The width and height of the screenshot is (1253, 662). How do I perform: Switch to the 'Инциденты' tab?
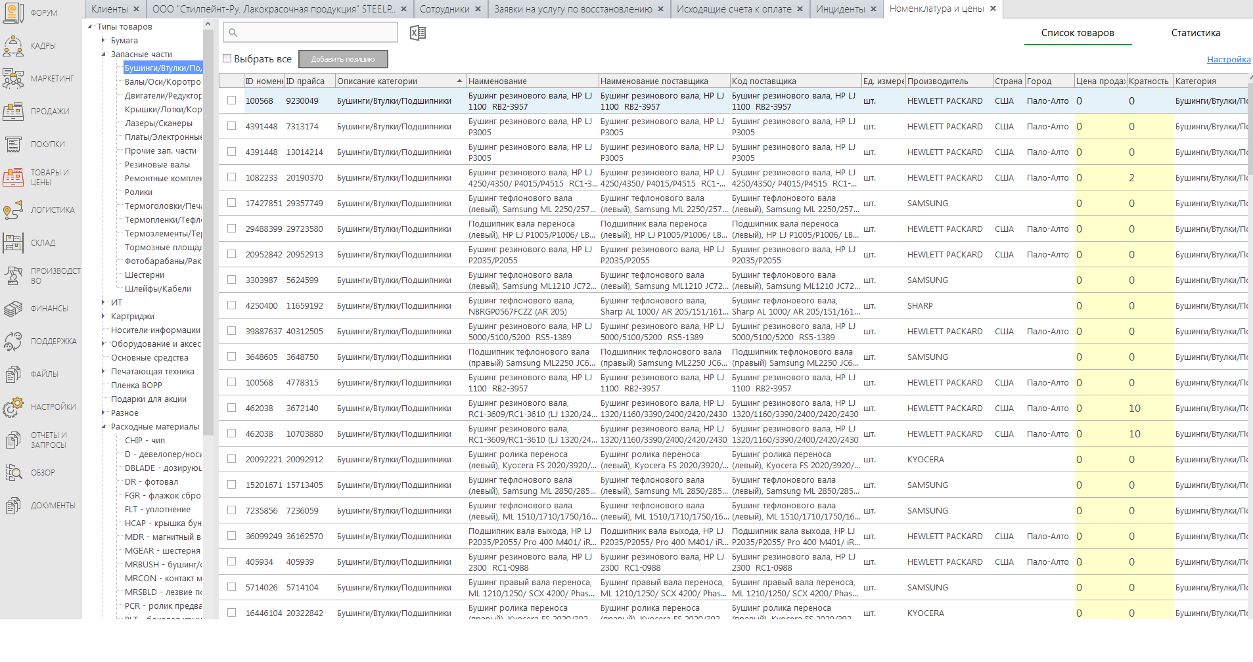point(840,9)
